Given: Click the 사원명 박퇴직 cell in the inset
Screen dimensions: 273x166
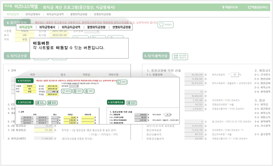Looking at the screenshot, I should coord(30,86).
